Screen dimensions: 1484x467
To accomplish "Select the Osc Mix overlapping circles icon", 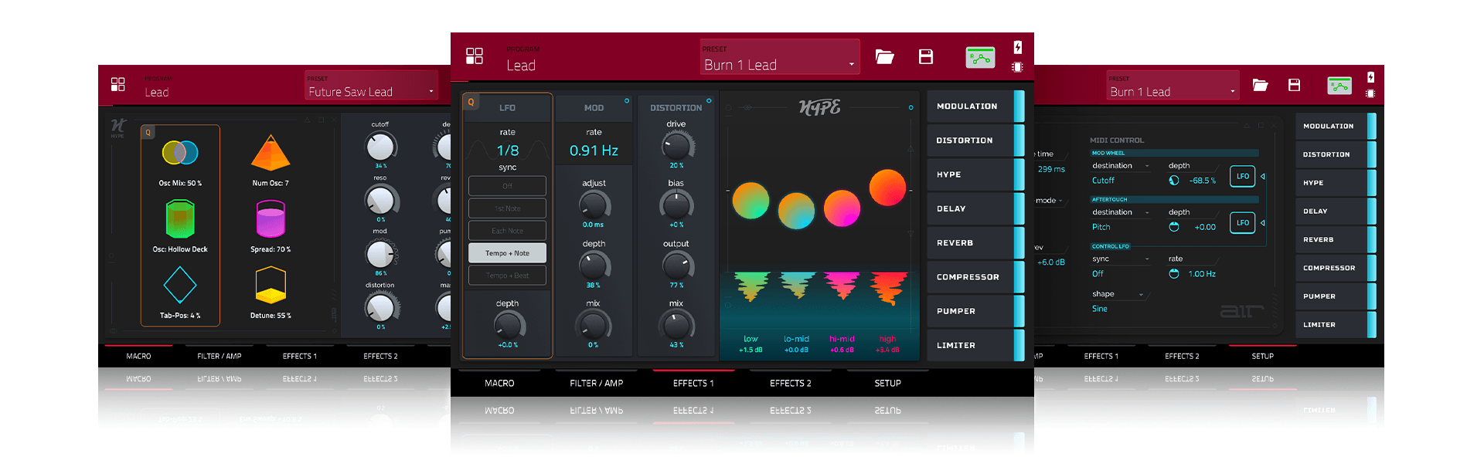I will coord(180,153).
